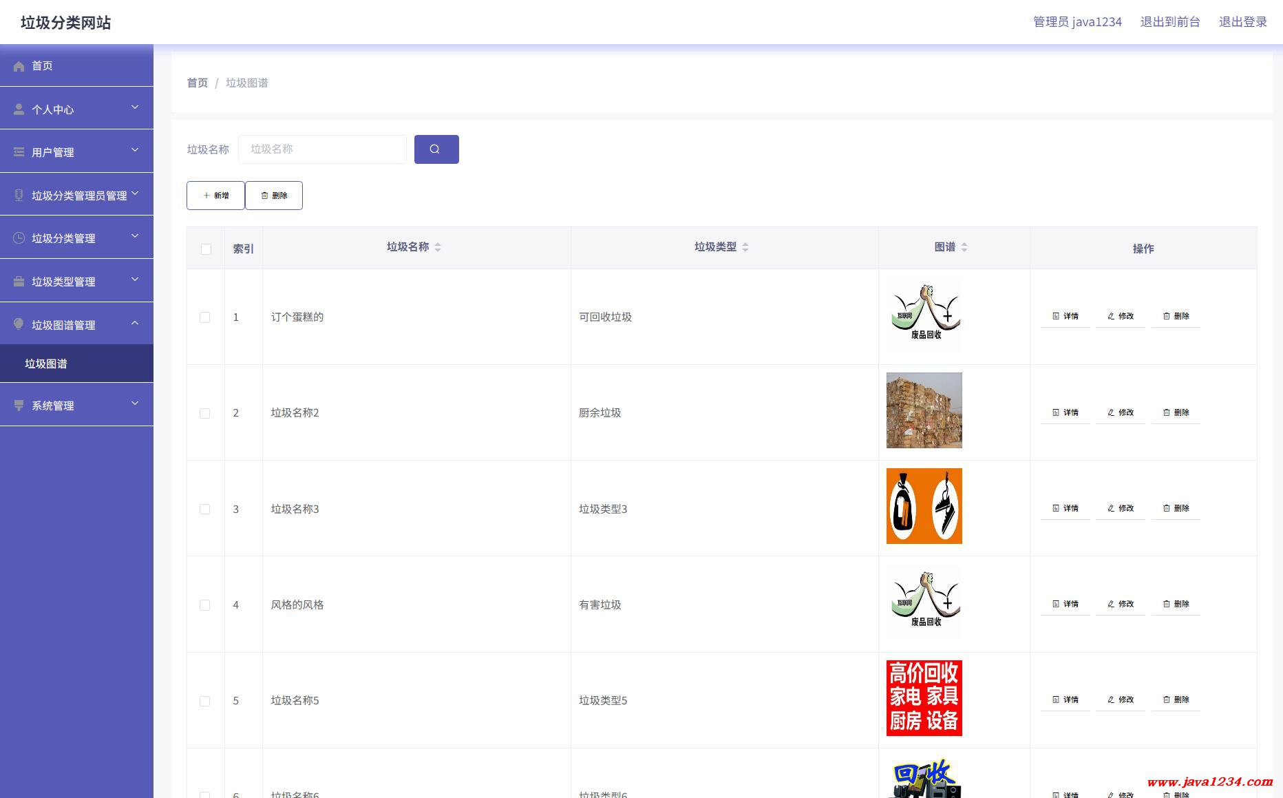The width and height of the screenshot is (1283, 798).
Task: Sort by 垃圾类型 column arrows
Action: (x=745, y=247)
